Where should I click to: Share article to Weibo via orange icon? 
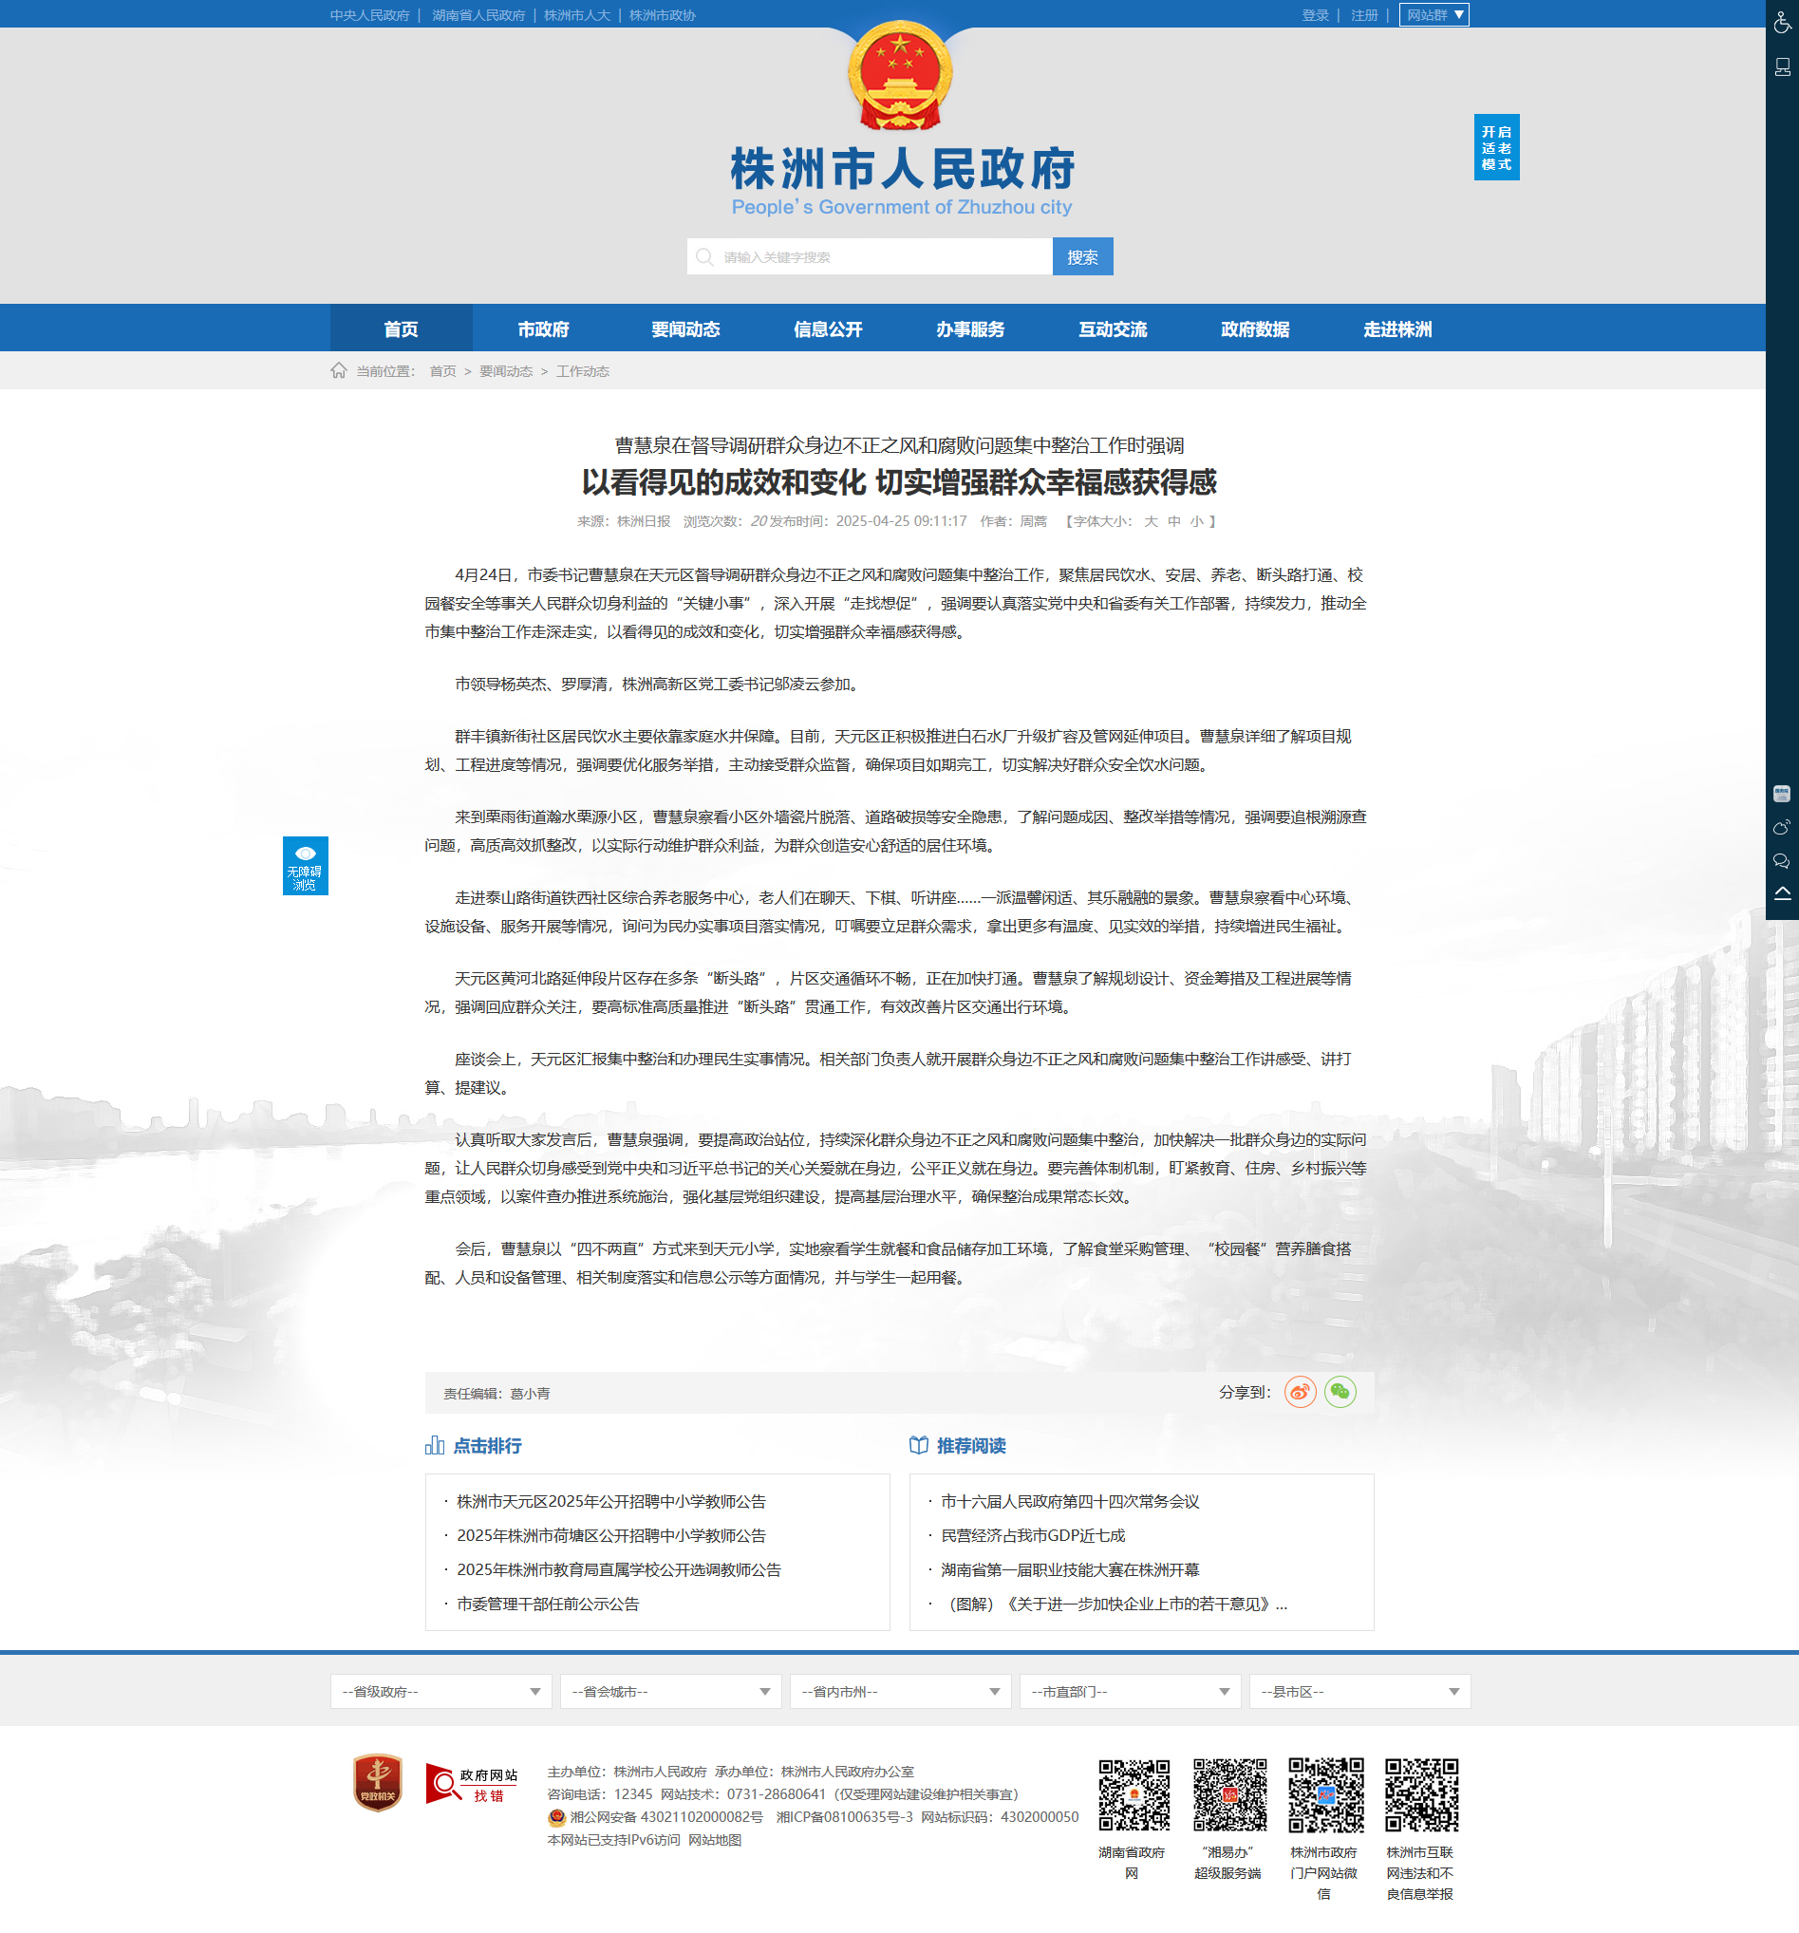tap(1301, 1392)
